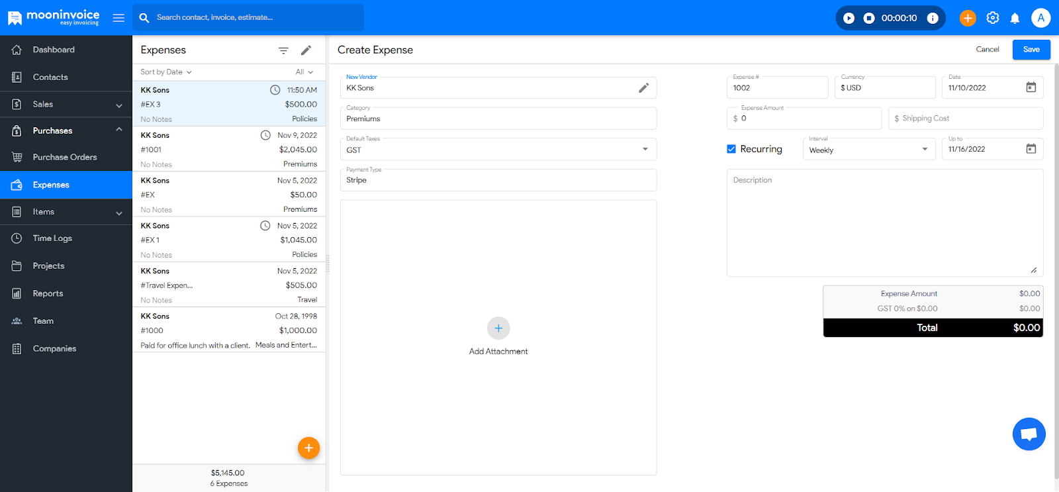Open Sort by Date dropdown
Image resolution: width=1059 pixels, height=492 pixels.
(165, 72)
